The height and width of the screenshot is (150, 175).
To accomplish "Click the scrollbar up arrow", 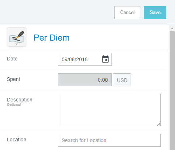I will click(172, 28).
